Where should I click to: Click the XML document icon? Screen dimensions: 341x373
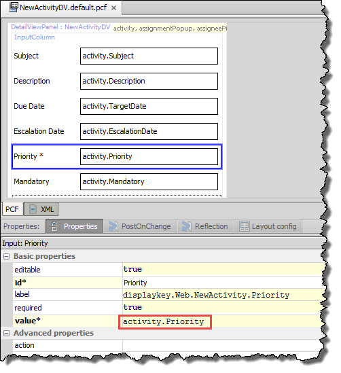[x=33, y=209]
